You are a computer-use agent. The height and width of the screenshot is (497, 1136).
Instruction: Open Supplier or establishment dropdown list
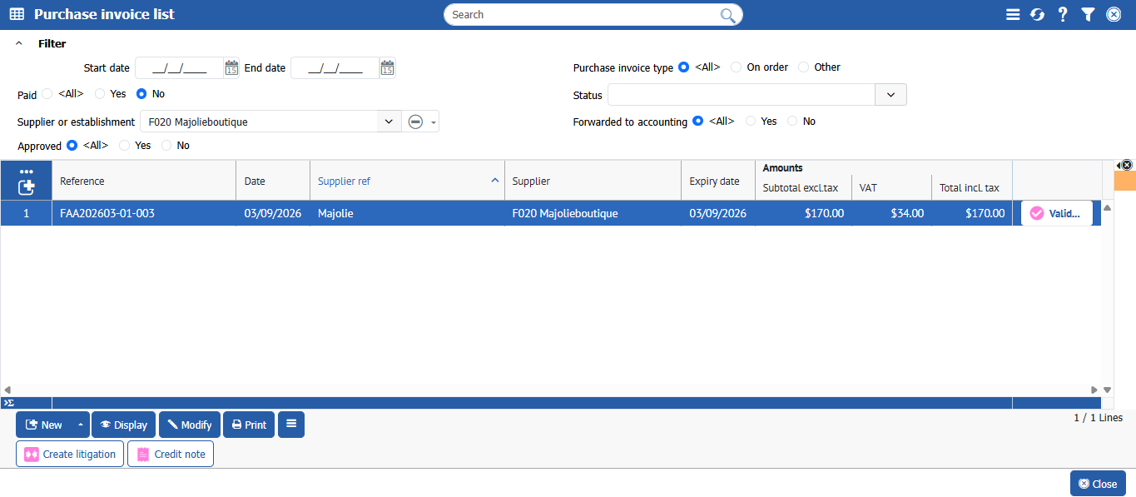pyautogui.click(x=388, y=122)
